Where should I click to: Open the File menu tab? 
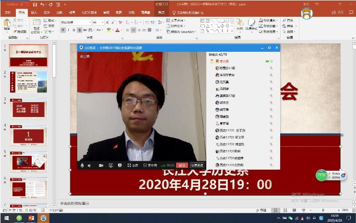(7, 12)
